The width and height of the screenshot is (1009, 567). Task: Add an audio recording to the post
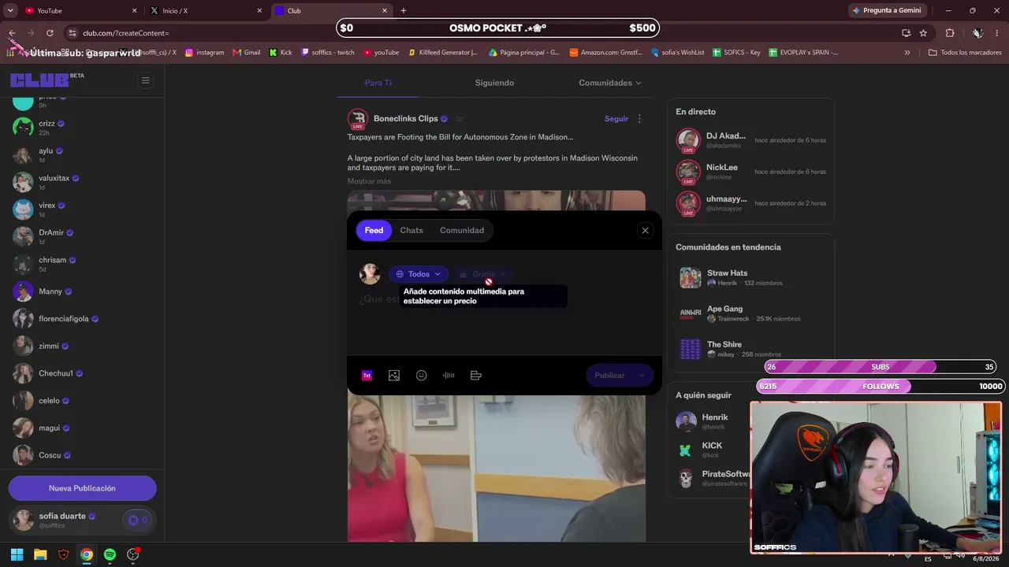(449, 376)
